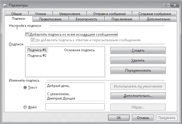Viewport: 182px width, 124px height.
Task: Click the help question mark button
Action: pos(166,5)
